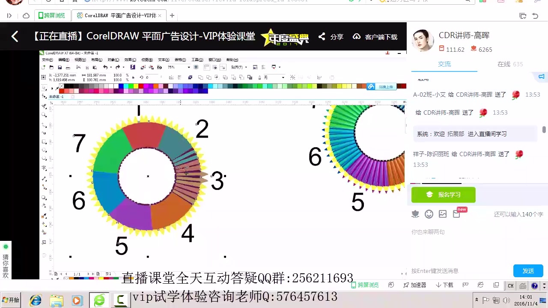Screen dimensions: 548x308
Task: Open the 文件(F) menu
Action: (48, 60)
